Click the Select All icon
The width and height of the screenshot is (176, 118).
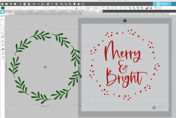(48, 4)
